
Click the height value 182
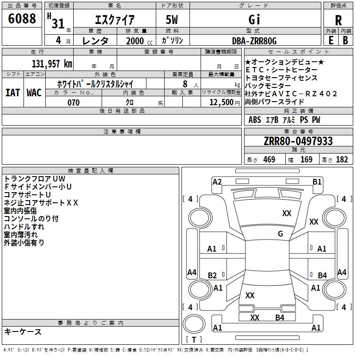click(342, 159)
